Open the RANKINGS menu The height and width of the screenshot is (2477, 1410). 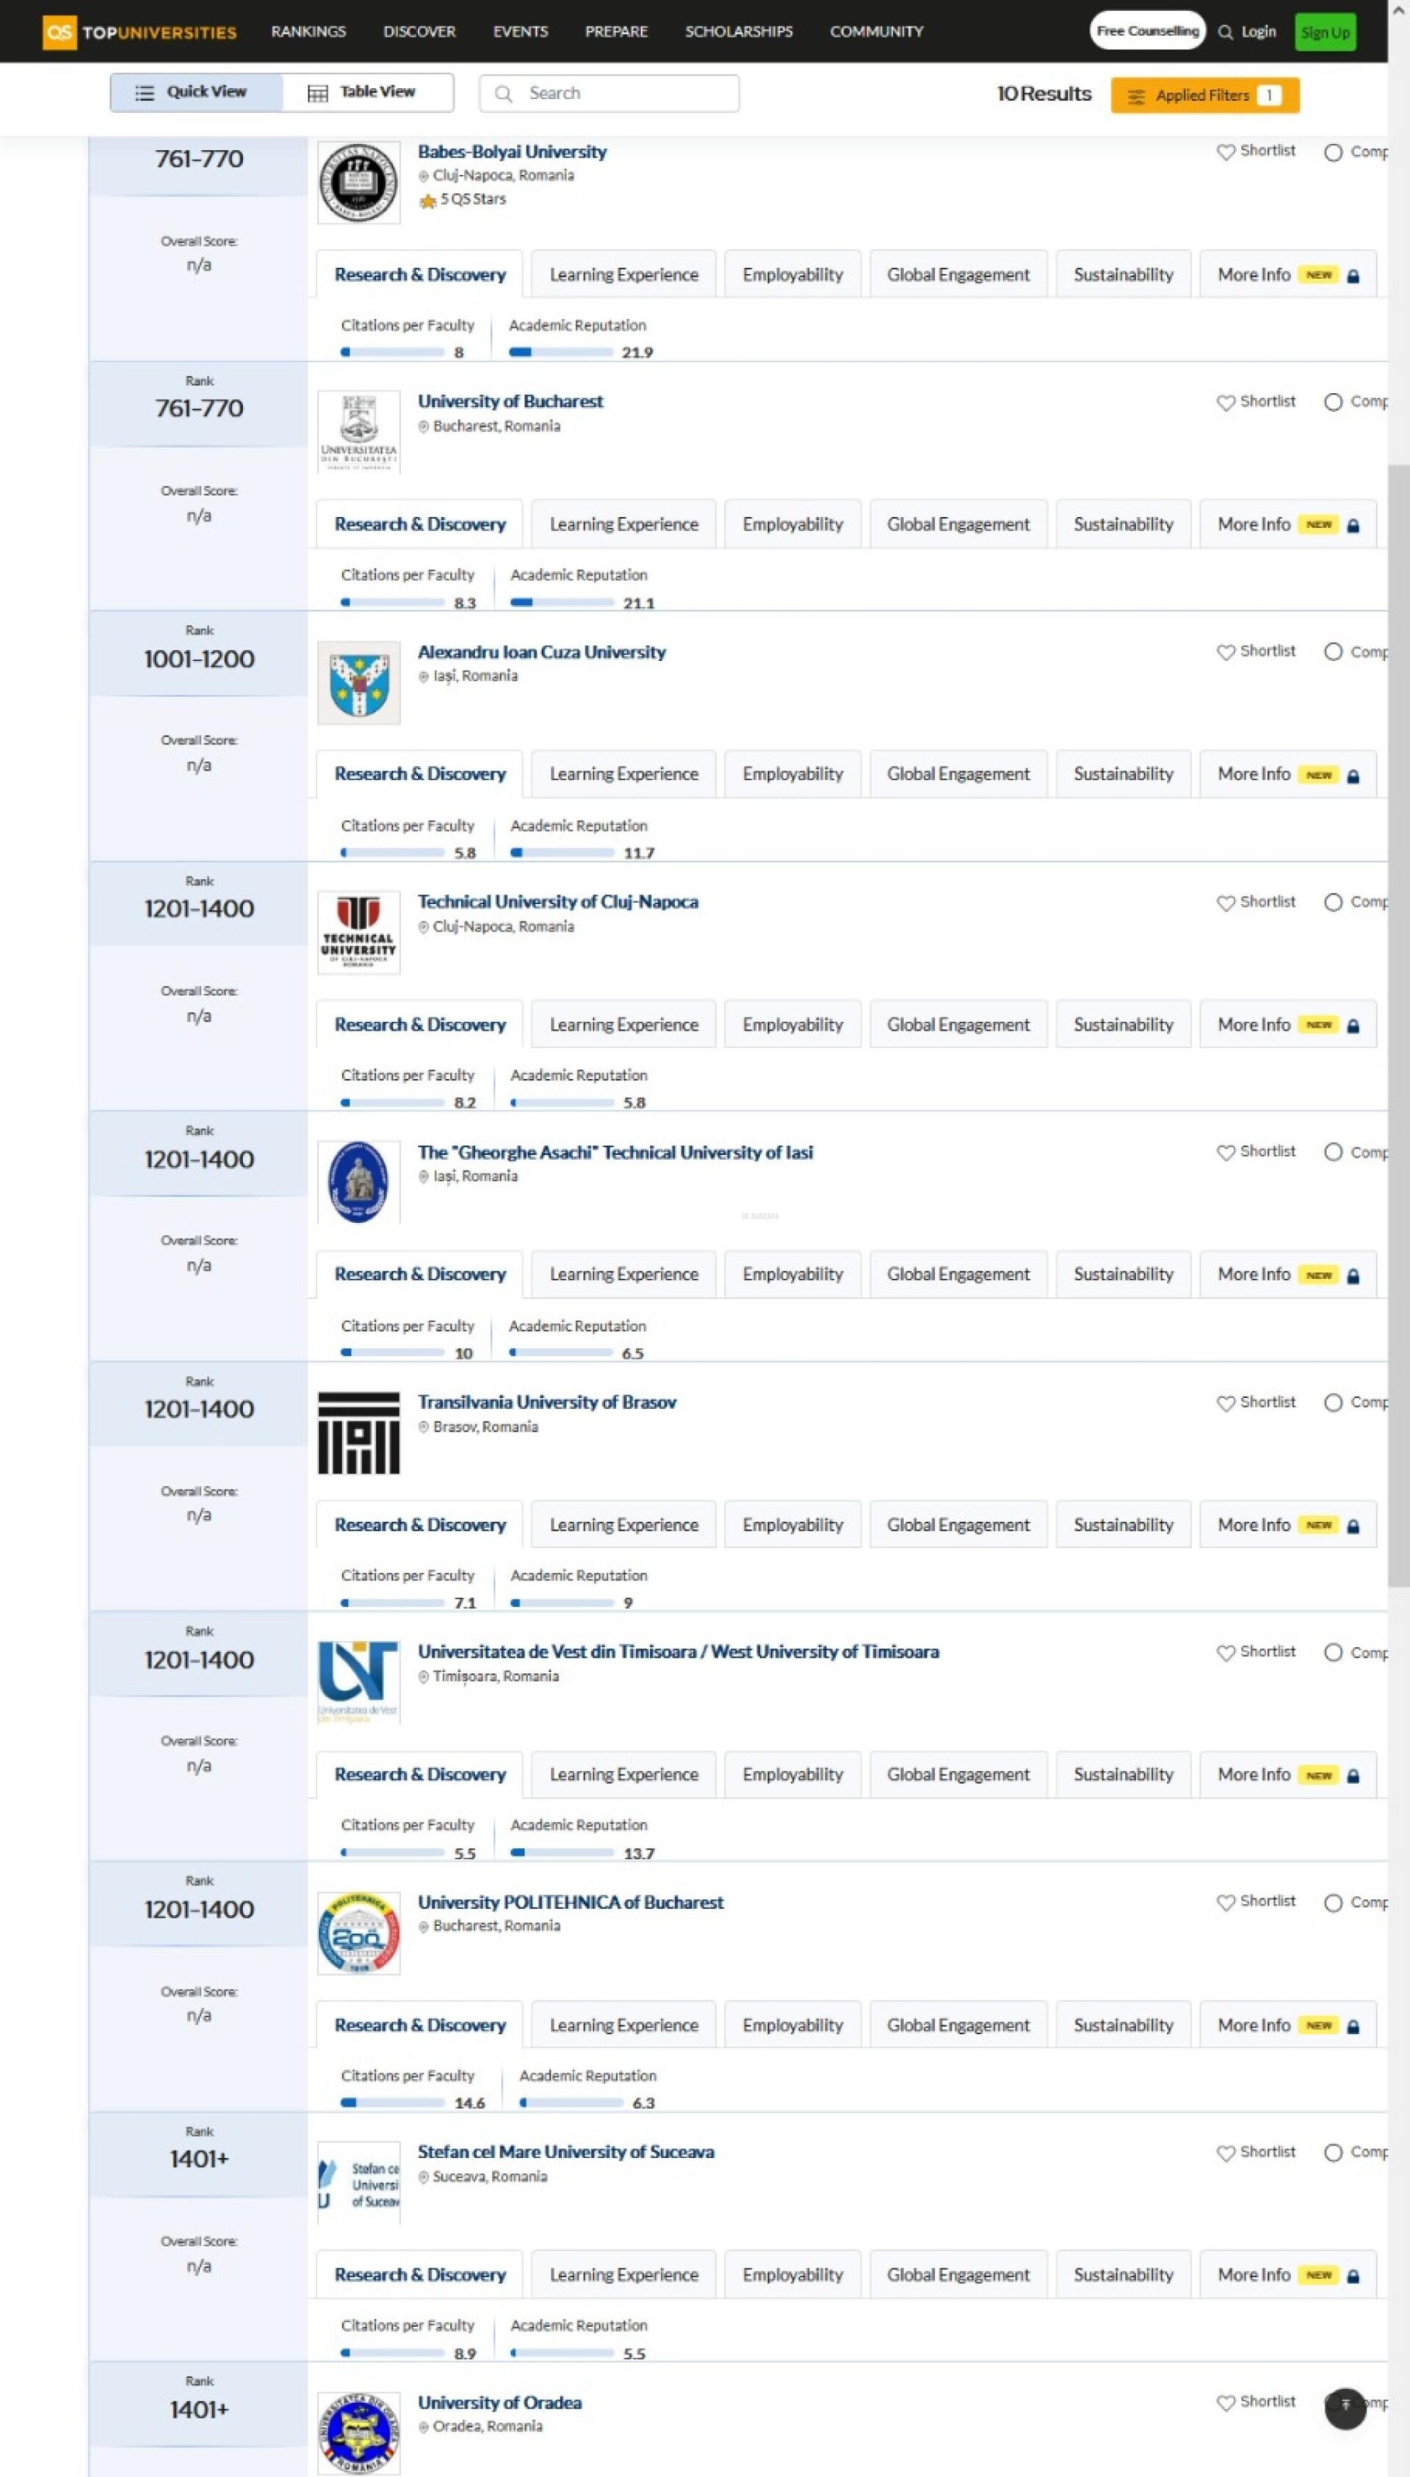pyautogui.click(x=308, y=32)
